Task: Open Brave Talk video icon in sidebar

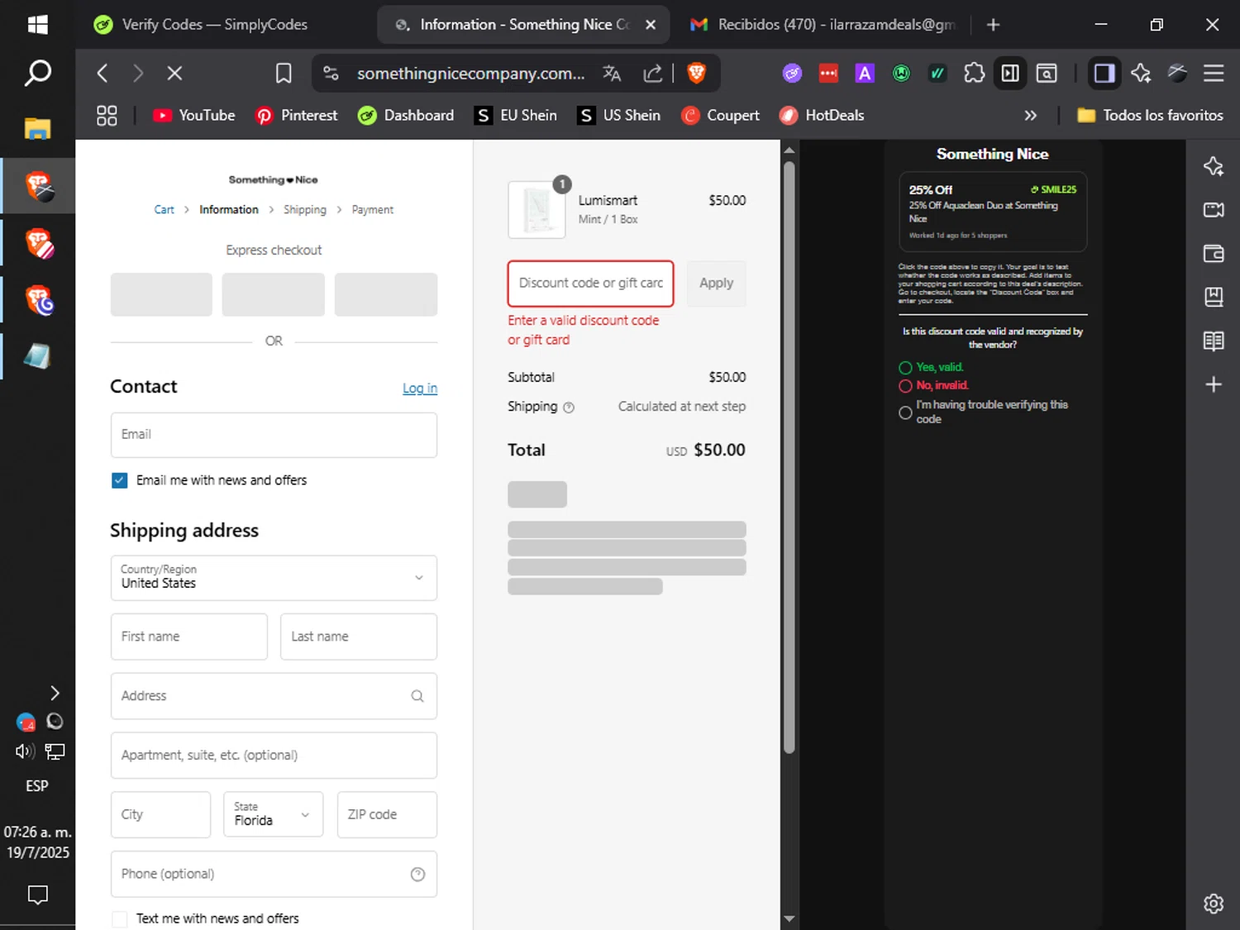Action: click(1214, 210)
